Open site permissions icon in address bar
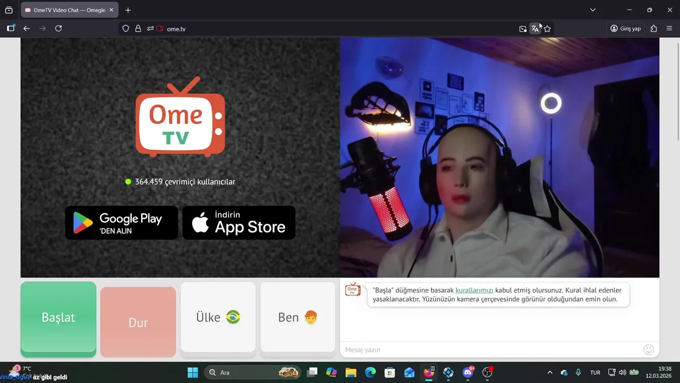 tap(150, 29)
